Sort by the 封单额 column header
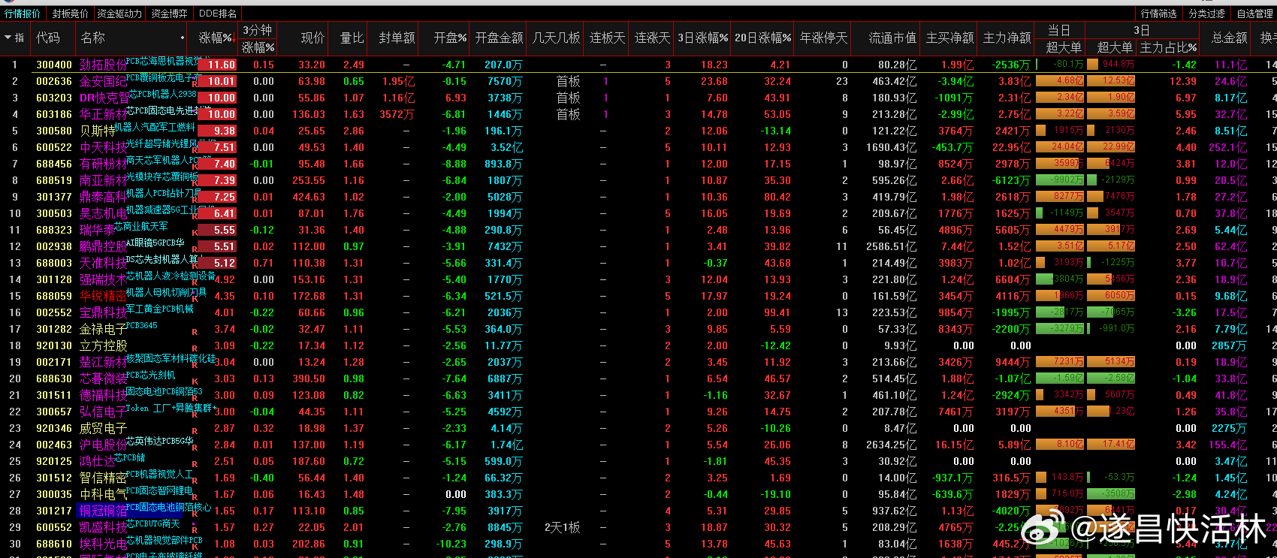 tap(397, 38)
